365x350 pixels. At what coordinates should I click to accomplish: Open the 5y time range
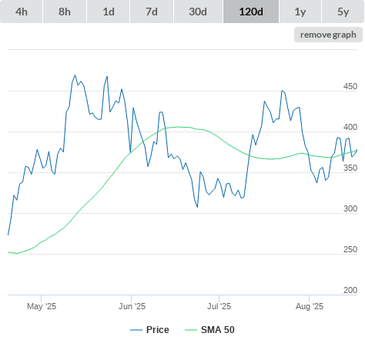343,12
